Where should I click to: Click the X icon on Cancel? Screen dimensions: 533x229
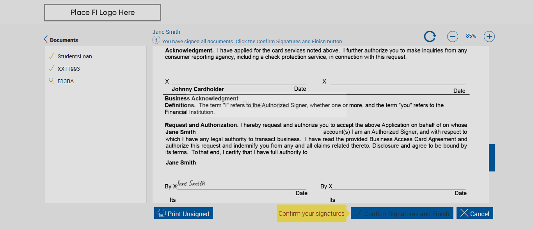(464, 213)
